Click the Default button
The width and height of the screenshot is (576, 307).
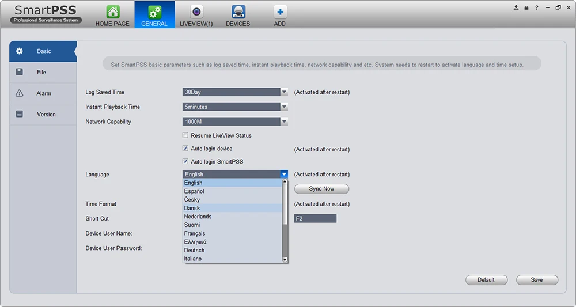(x=486, y=280)
